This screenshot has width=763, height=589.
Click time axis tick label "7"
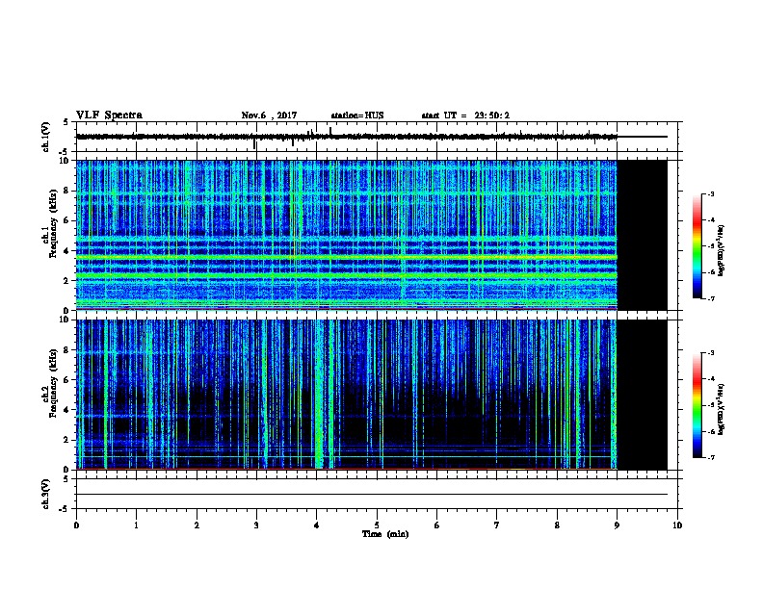point(497,525)
